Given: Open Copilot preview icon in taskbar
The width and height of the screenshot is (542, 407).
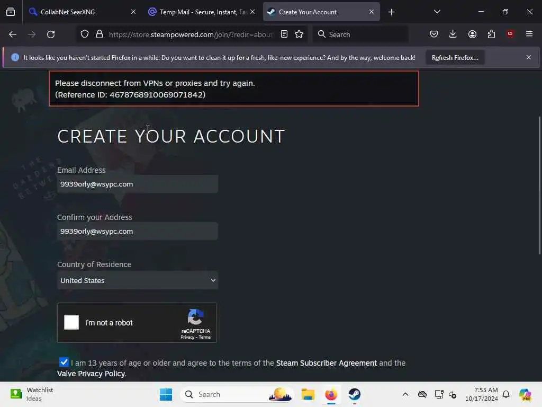Looking at the screenshot, I should tap(525, 394).
